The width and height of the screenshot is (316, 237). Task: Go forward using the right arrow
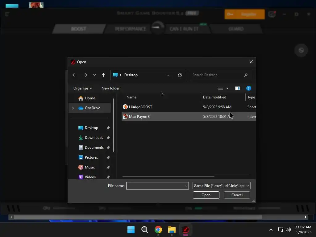pyautogui.click(x=85, y=75)
